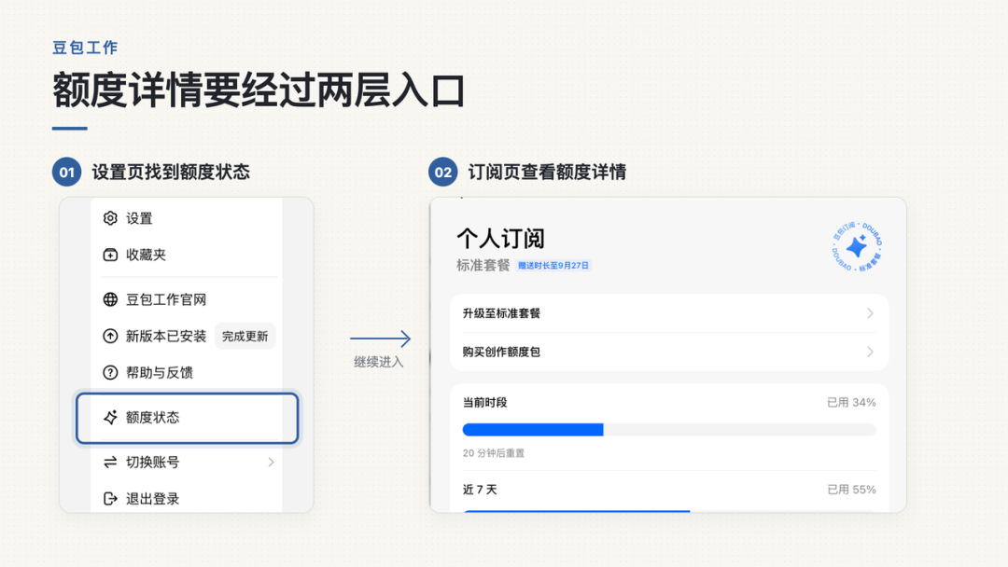Click the globe icon for 豆包工作官网
Image resolution: width=1008 pixels, height=567 pixels.
(110, 300)
